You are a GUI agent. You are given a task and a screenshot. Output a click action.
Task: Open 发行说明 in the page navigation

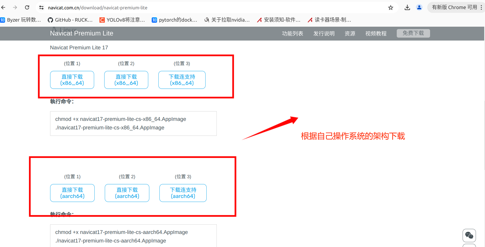point(324,34)
